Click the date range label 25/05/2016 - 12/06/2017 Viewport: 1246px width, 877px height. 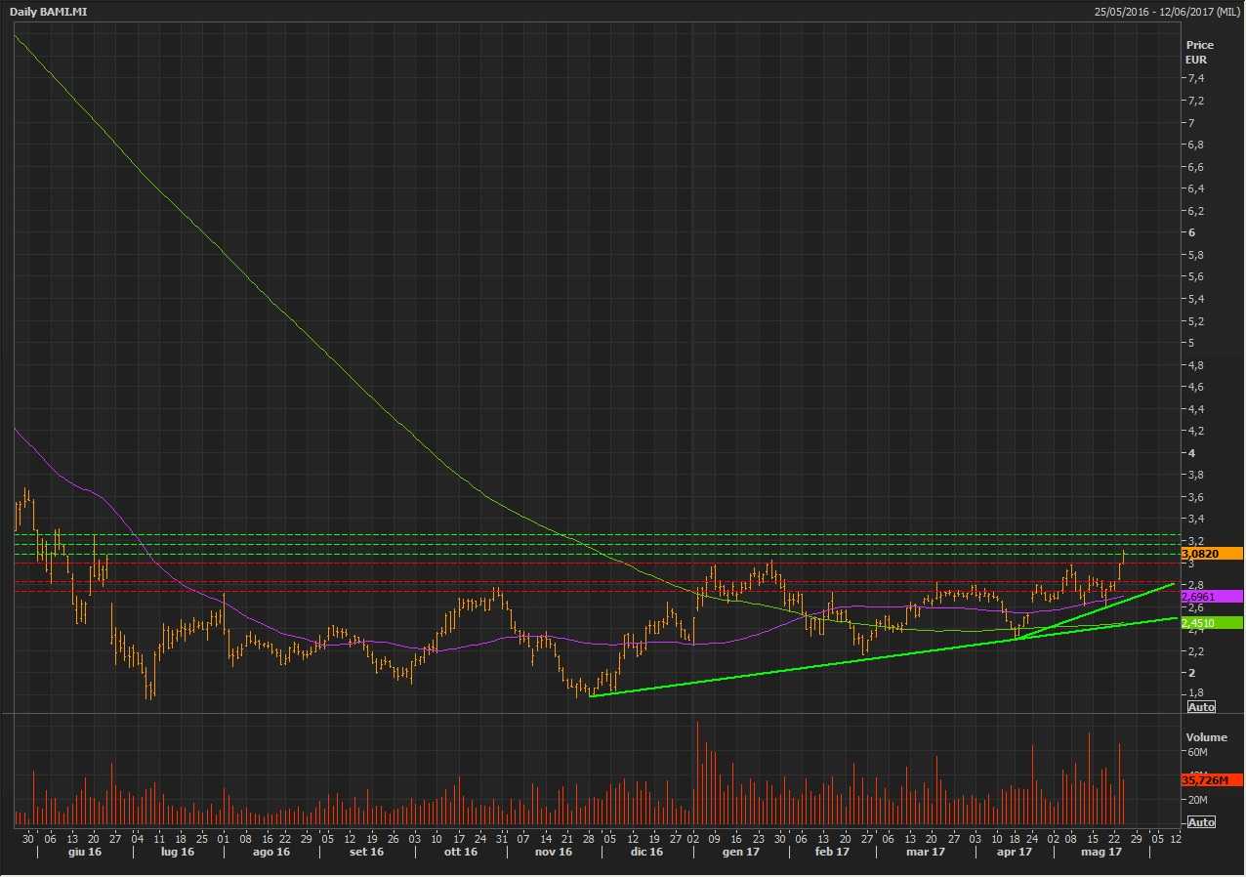point(1167,11)
